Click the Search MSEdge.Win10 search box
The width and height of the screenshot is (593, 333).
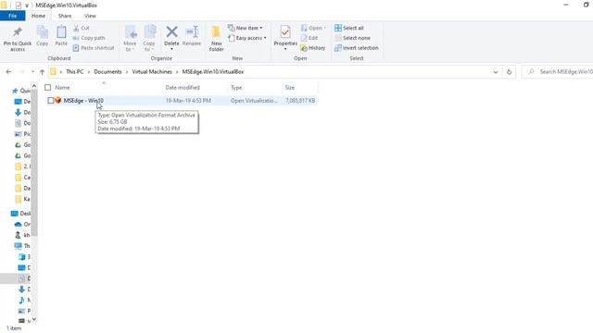(x=558, y=72)
